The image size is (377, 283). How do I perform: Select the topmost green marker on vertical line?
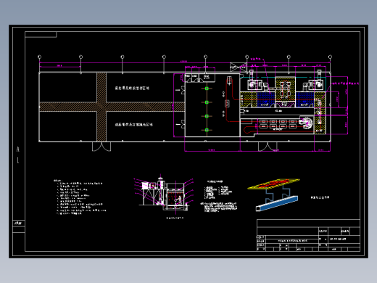207,89
